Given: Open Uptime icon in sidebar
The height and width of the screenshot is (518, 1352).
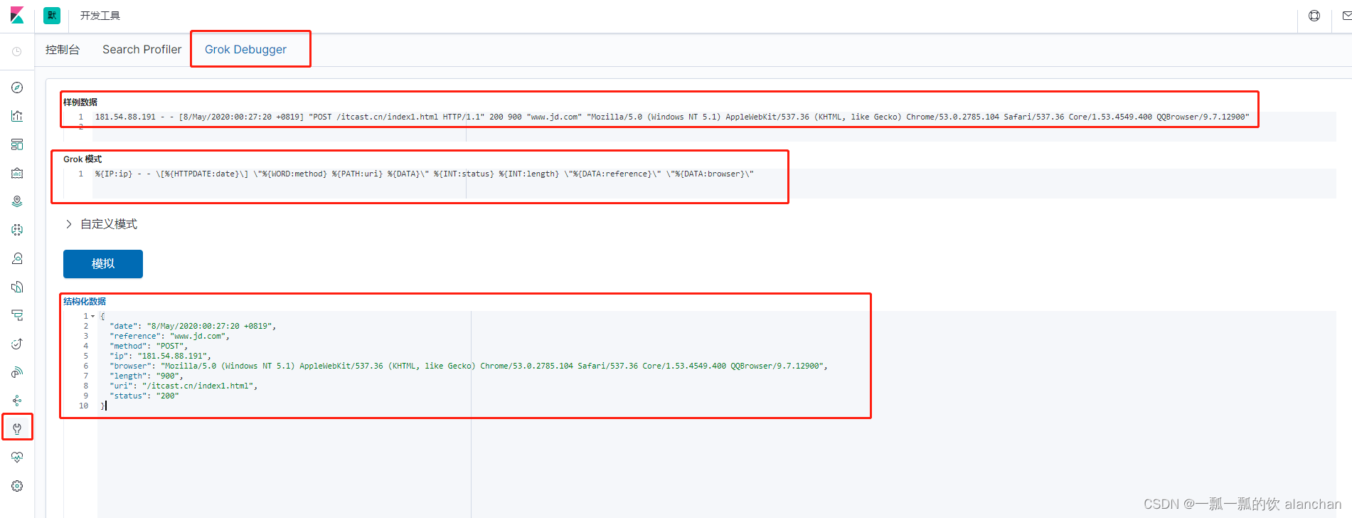Looking at the screenshot, I should pos(17,344).
